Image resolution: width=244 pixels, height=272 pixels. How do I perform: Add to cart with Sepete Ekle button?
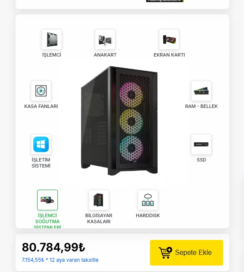pyautogui.click(x=186, y=253)
